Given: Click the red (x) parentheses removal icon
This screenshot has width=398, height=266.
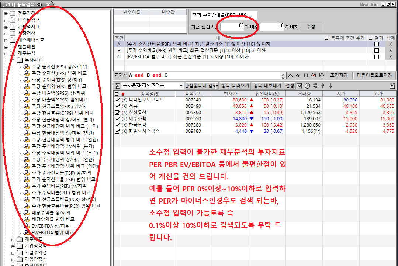Looking at the screenshot, I should pyautogui.click(x=314, y=75).
